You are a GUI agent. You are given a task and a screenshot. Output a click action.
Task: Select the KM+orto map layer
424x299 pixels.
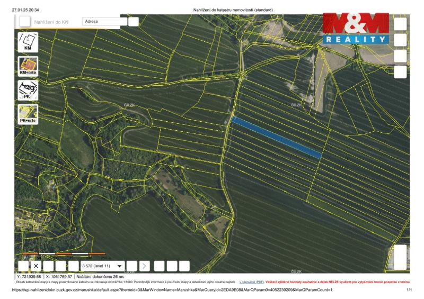tap(28, 66)
